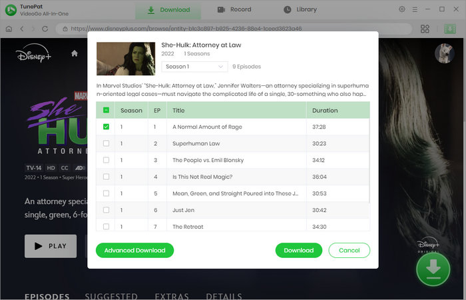466x300 pixels.
Task: Click the Just Jen title cell
Action: click(x=236, y=210)
